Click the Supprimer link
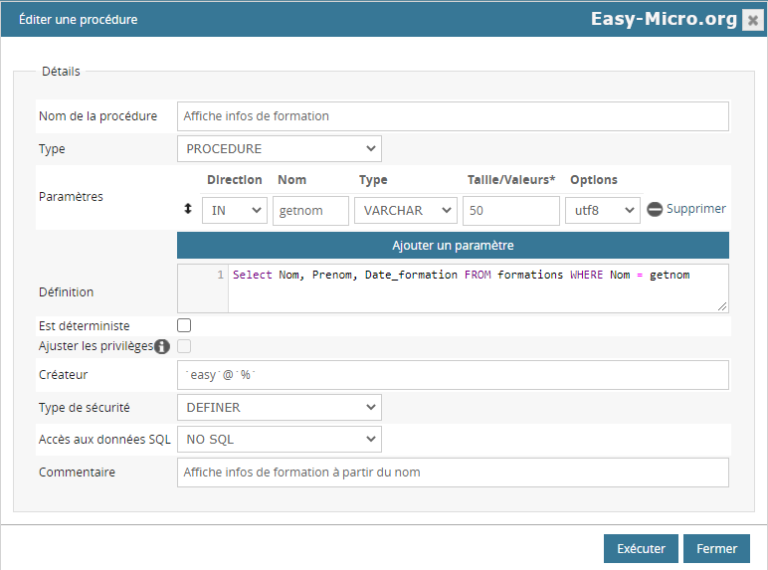 tap(696, 209)
